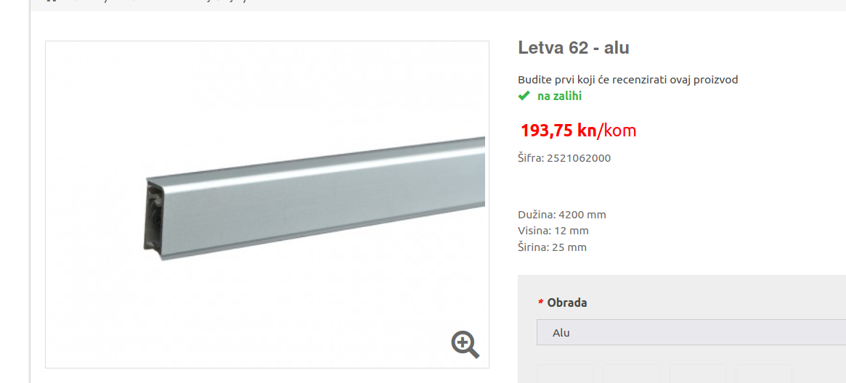The image size is (846, 383).
Task: Select the first finish swatch below Obrada
Action: pyautogui.click(x=565, y=374)
